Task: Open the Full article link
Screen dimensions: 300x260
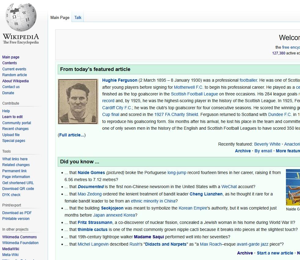Action: (x=72, y=135)
